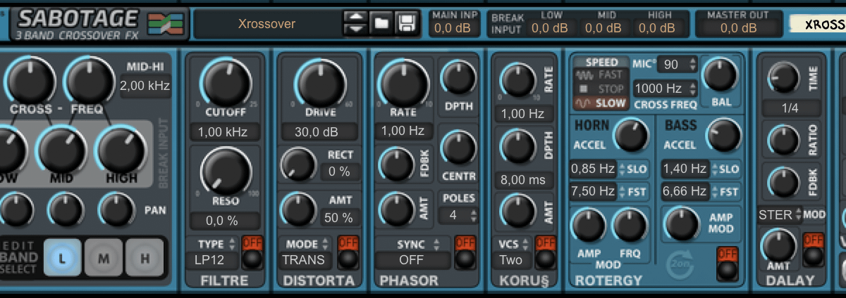Enable the Distorta effect OFF switch
The width and height of the screenshot is (846, 298).
348,252
